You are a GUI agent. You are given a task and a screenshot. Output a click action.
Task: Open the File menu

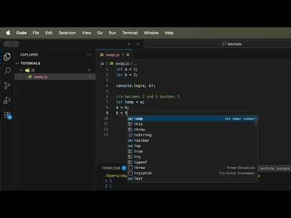[x=36, y=33]
